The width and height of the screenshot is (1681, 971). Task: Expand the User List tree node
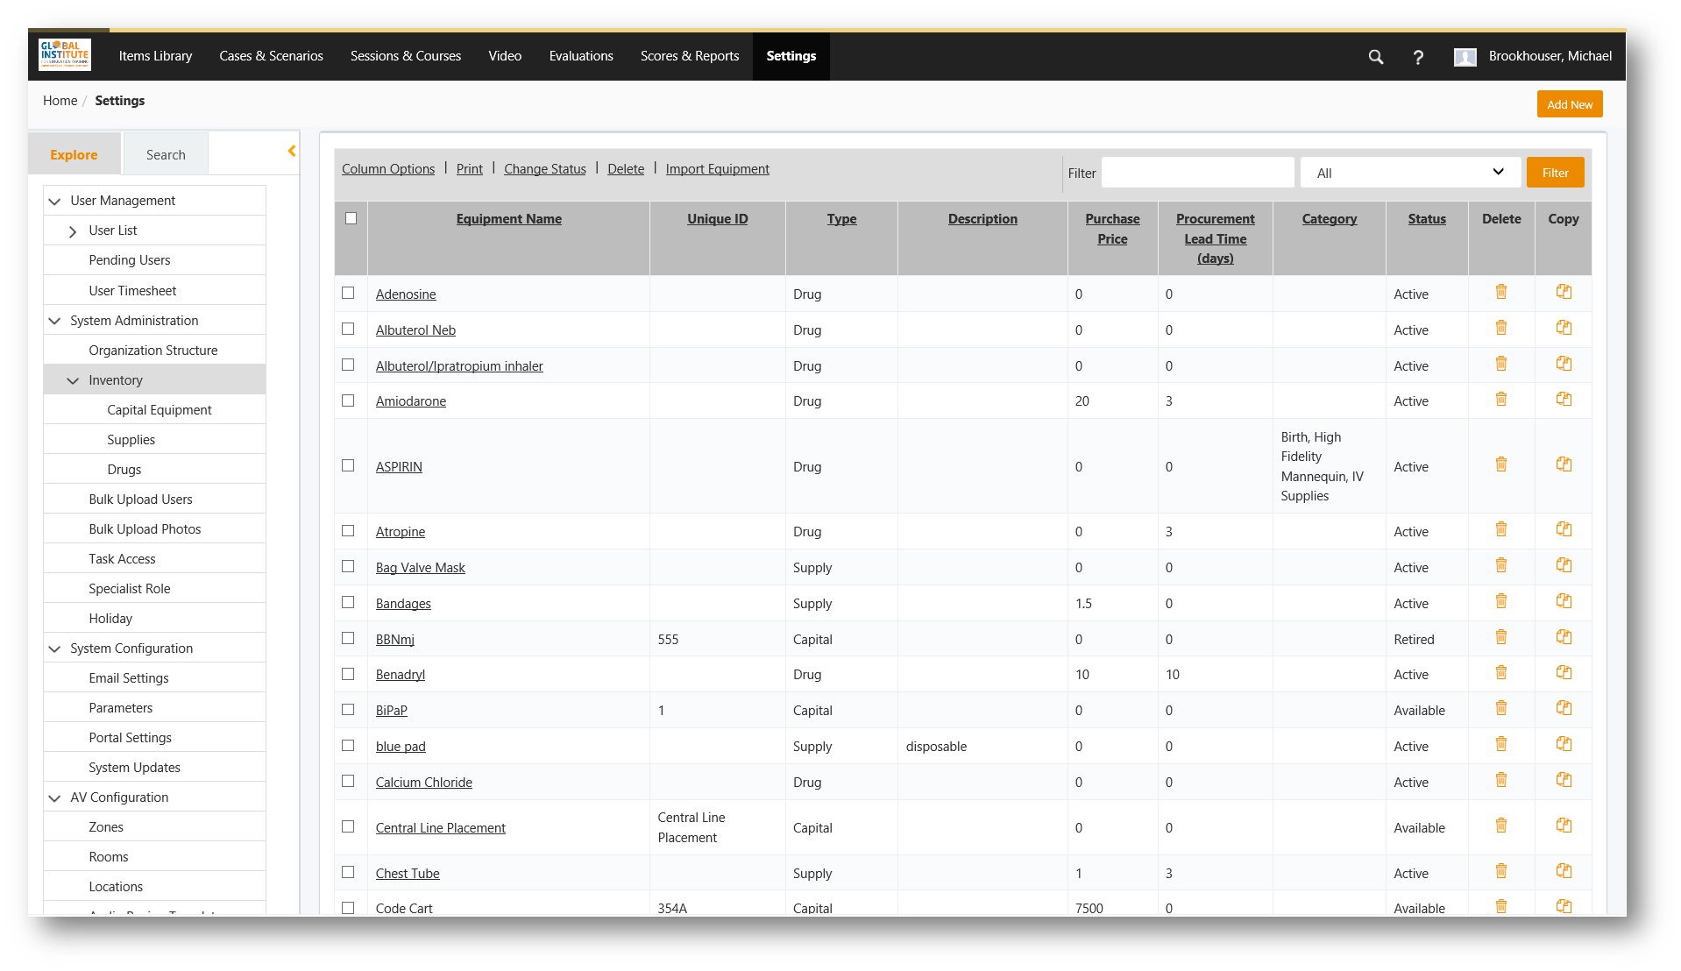(73, 231)
